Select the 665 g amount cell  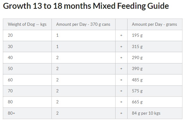(155, 102)
